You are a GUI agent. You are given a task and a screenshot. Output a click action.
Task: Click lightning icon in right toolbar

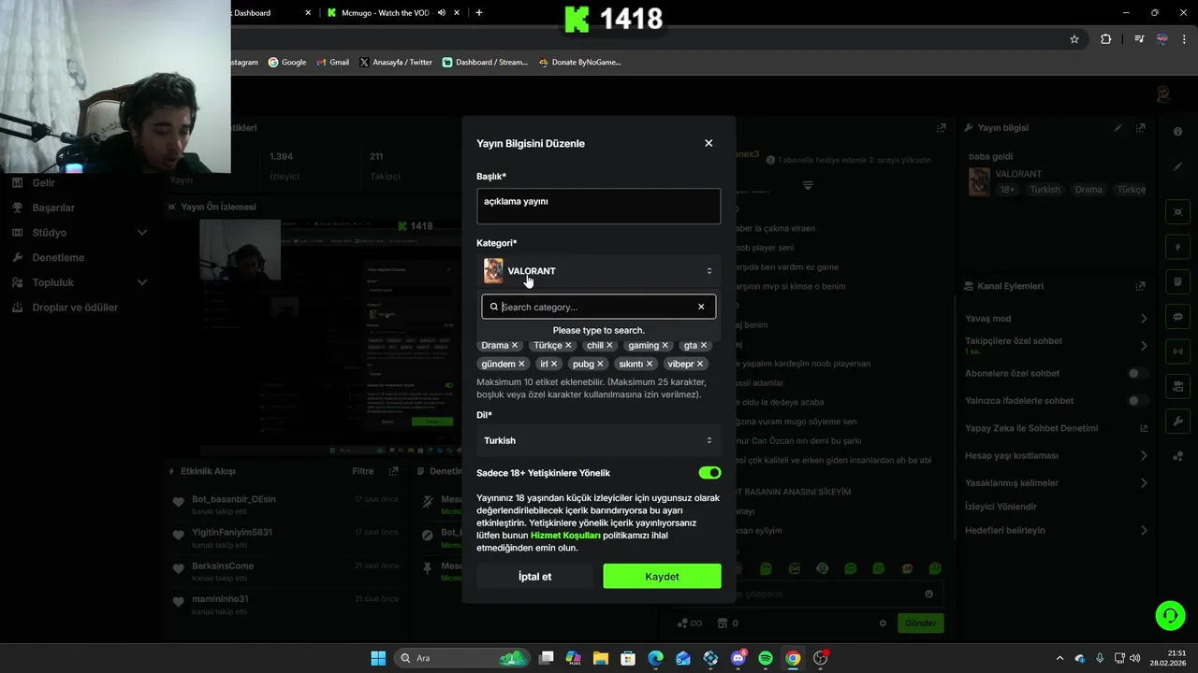[1178, 247]
